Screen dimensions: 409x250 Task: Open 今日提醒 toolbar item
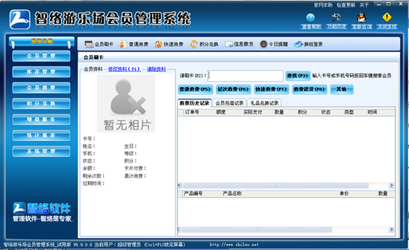274,44
